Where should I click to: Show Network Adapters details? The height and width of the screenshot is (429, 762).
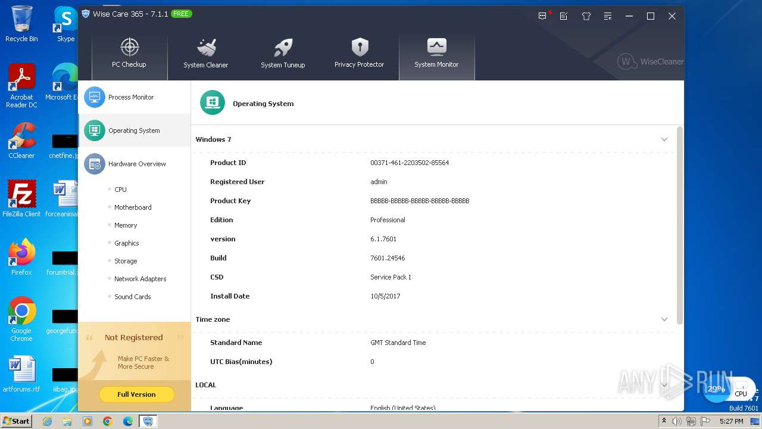point(140,279)
